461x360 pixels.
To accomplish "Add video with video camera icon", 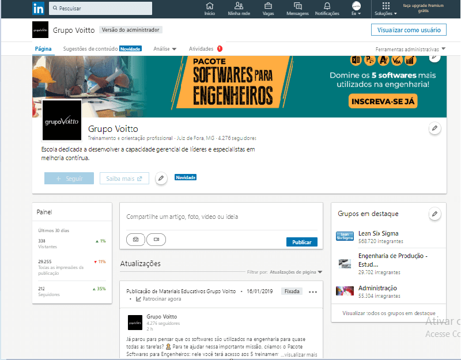I will pos(156,240).
